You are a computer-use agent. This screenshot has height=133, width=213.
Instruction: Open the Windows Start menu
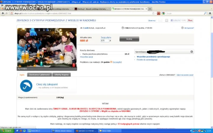[7, 131]
